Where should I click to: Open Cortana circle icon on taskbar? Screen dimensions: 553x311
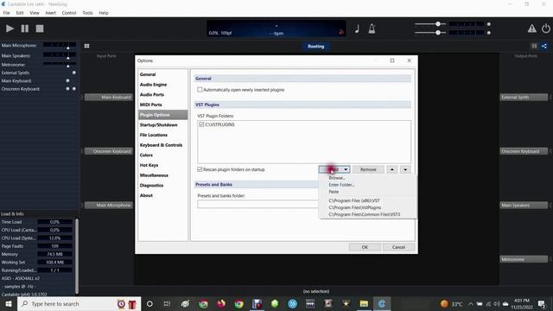pyautogui.click(x=149, y=303)
